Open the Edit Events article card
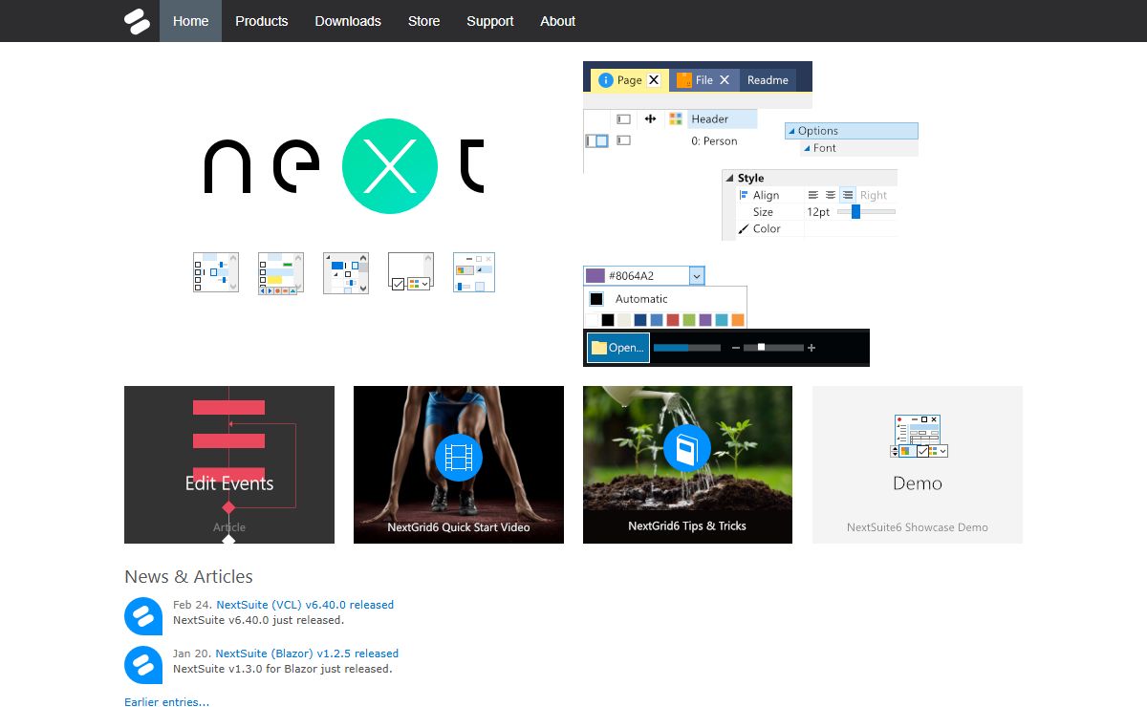This screenshot has height=707, width=1147. [x=229, y=464]
